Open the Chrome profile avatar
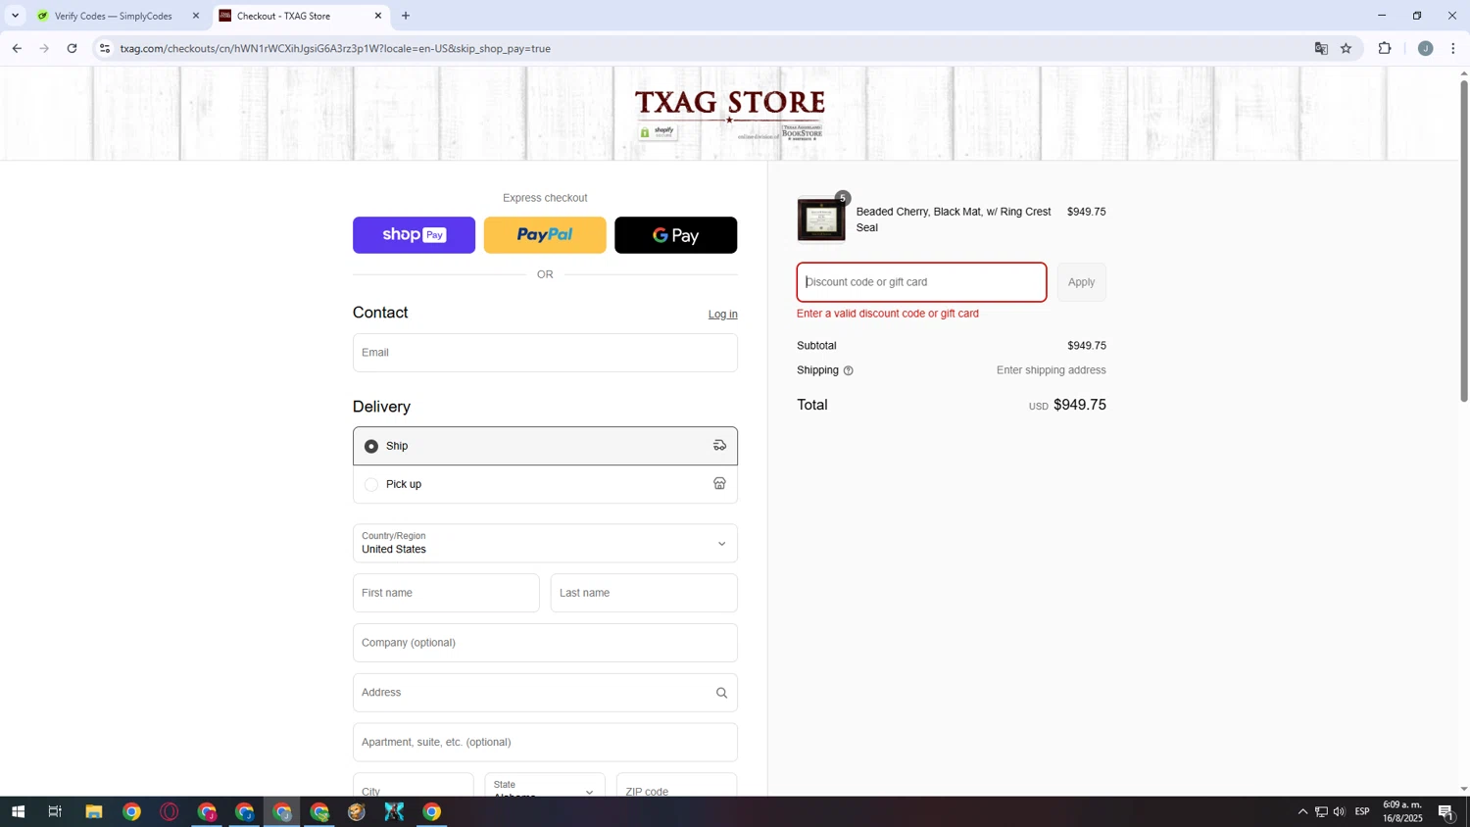The image size is (1470, 827). (x=1426, y=48)
